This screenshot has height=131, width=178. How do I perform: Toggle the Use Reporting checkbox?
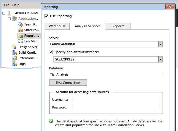[46, 16]
